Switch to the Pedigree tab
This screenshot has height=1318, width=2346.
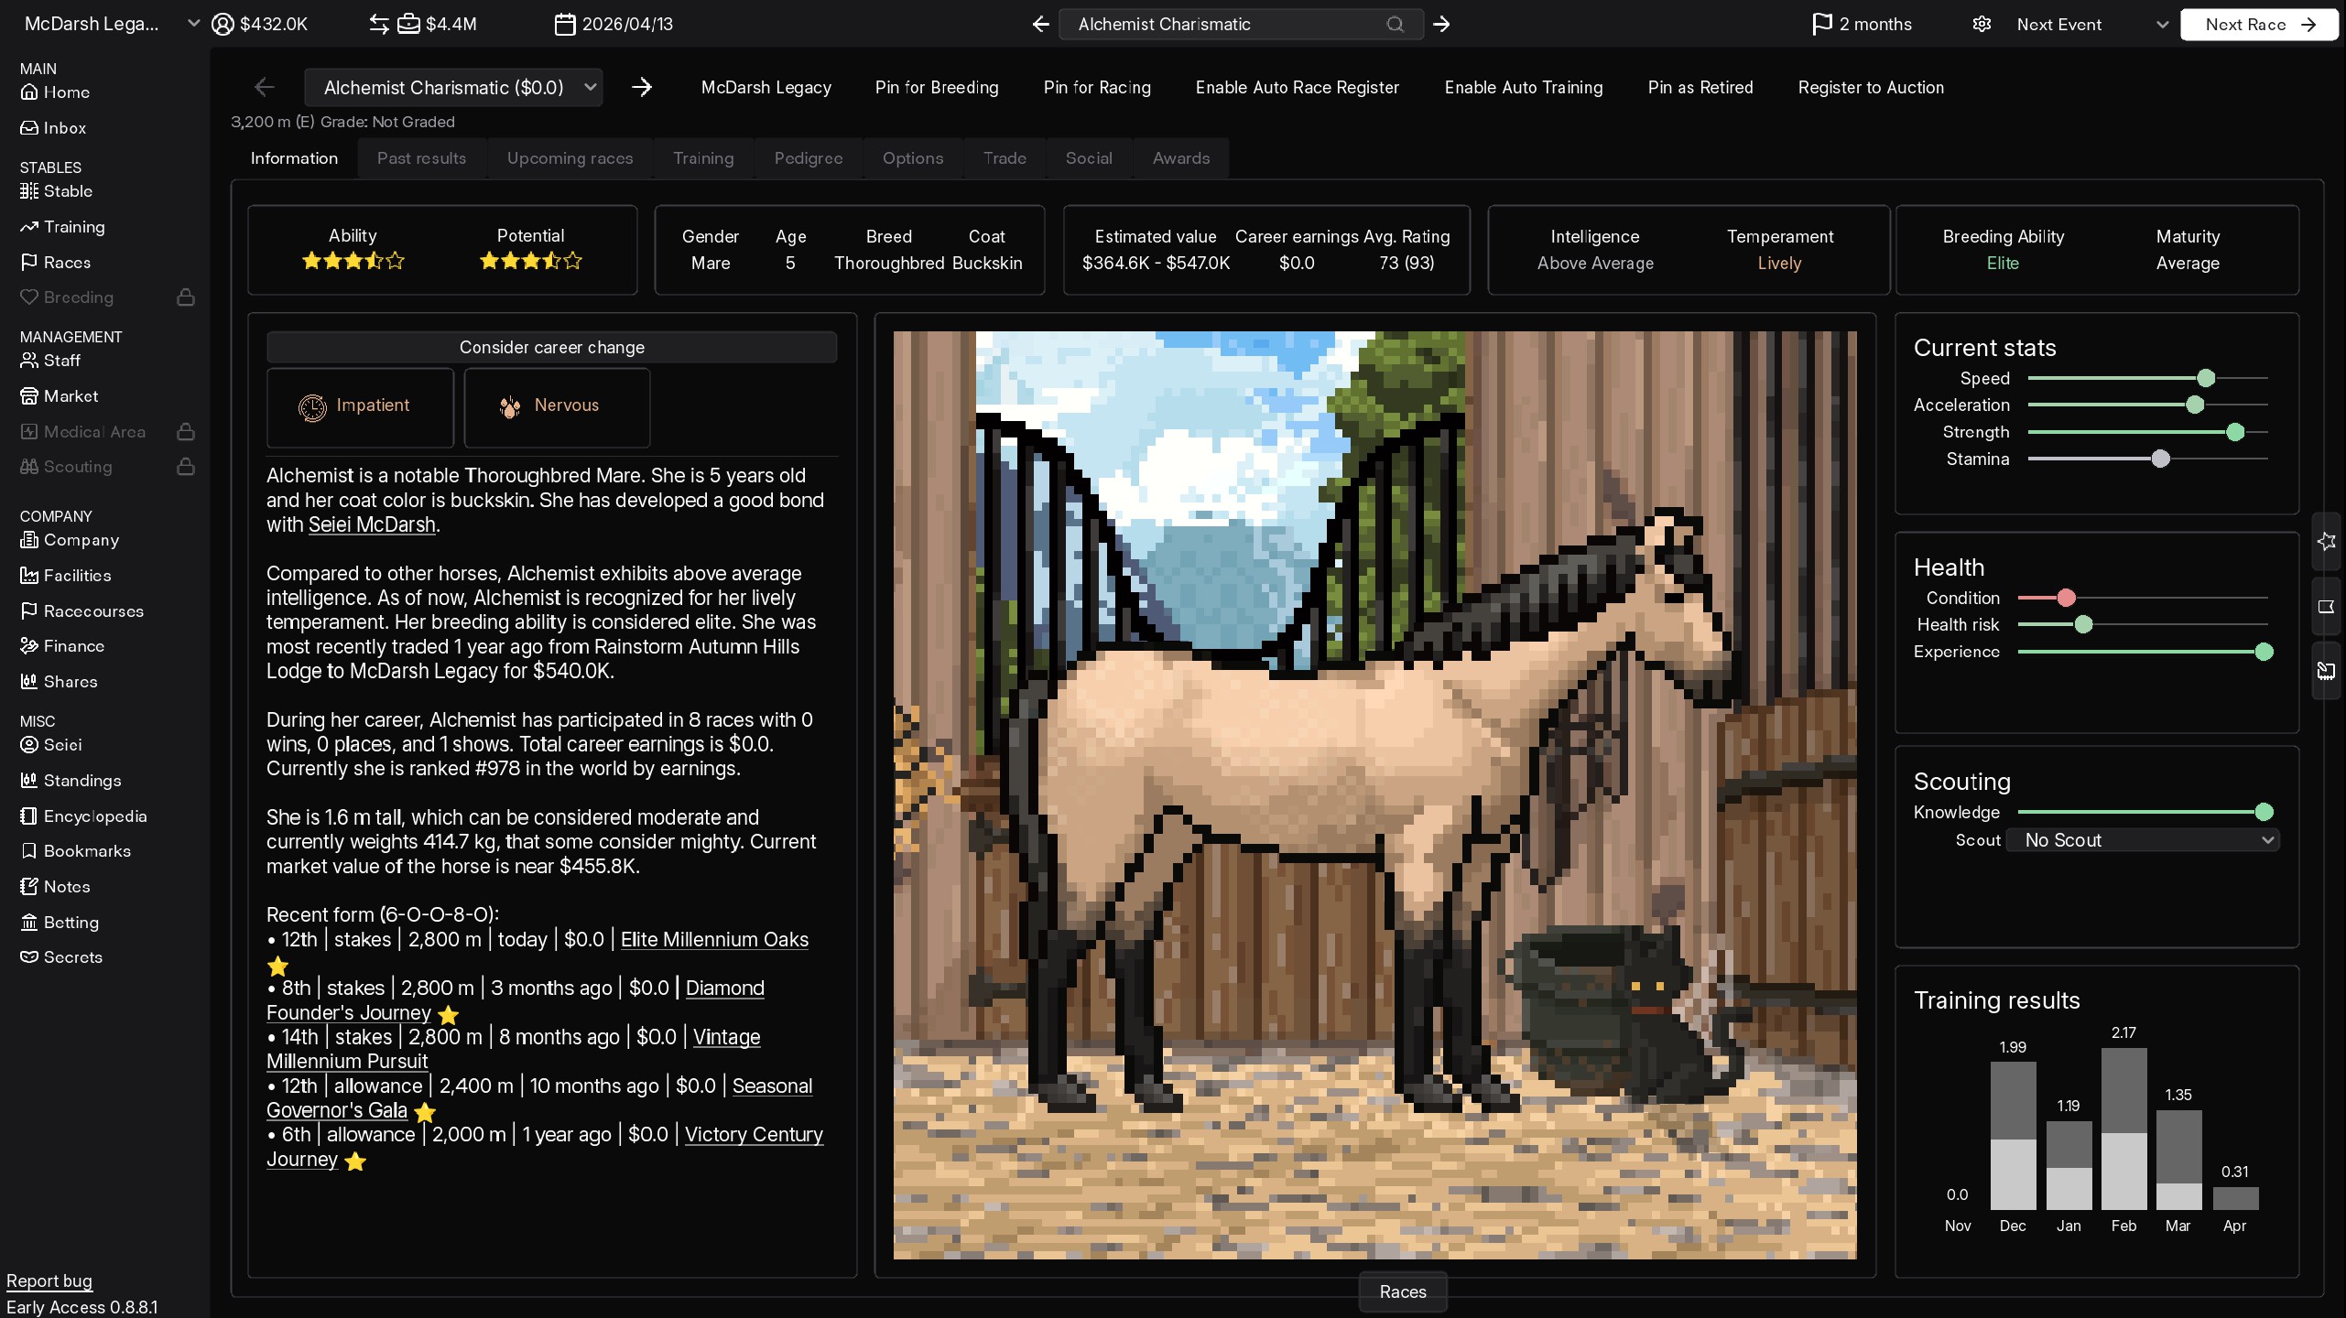808,158
